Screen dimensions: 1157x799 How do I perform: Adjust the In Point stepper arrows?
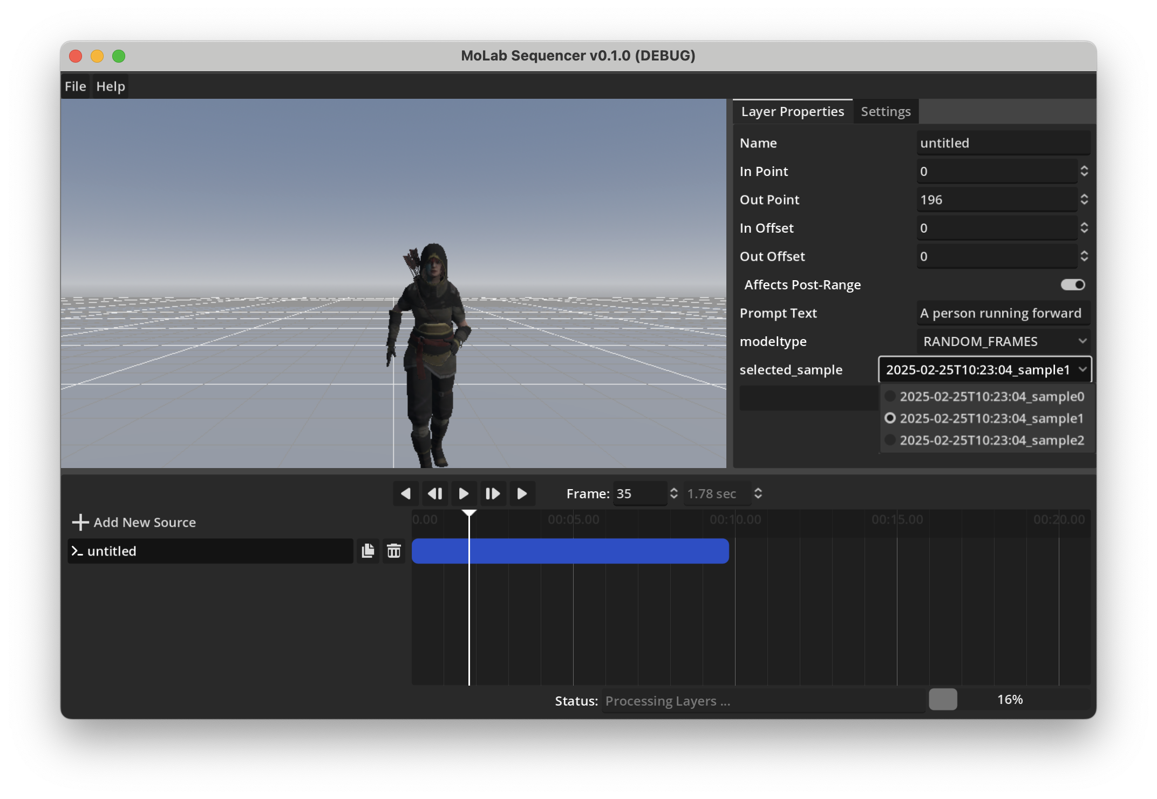pyautogui.click(x=1084, y=171)
